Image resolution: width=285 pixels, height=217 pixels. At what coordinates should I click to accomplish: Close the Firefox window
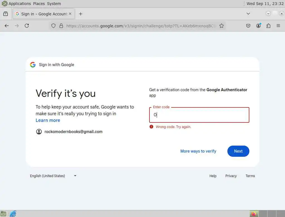tap(282, 14)
